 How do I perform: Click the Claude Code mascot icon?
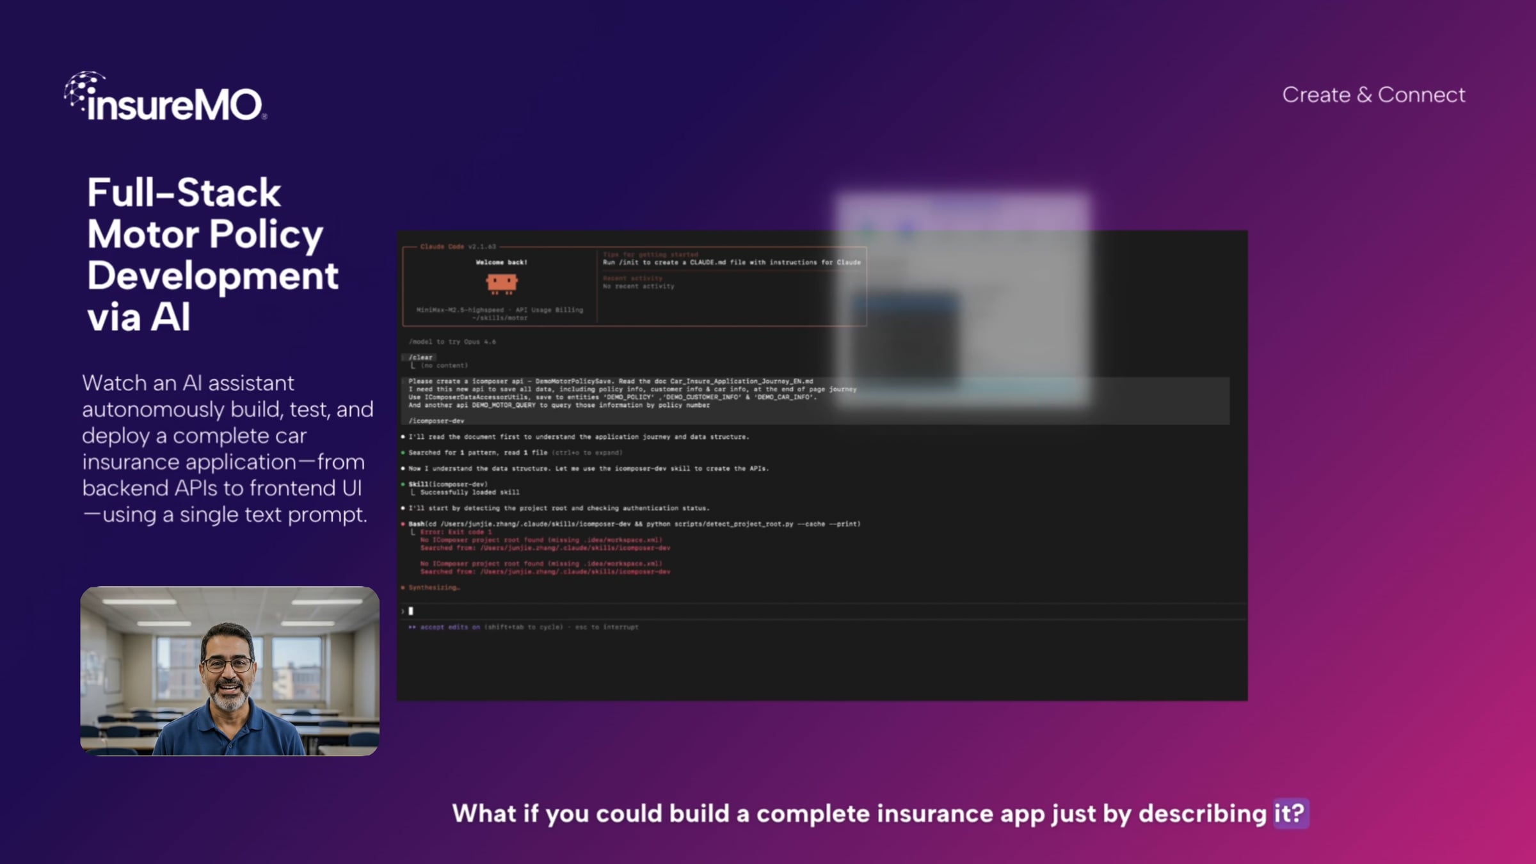point(502,284)
